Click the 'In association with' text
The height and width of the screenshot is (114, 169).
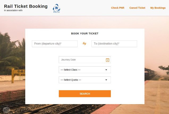point(13,11)
